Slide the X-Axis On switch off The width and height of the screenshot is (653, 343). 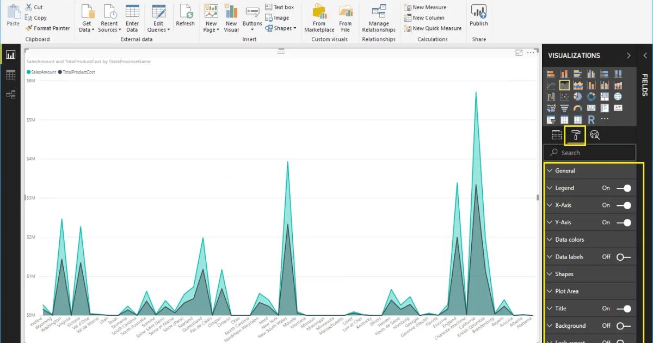tap(625, 205)
